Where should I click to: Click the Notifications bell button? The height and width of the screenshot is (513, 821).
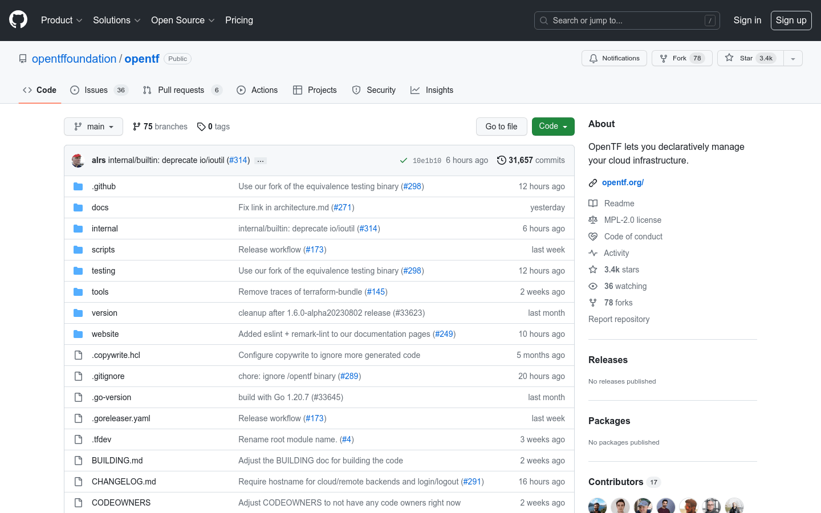[614, 58]
